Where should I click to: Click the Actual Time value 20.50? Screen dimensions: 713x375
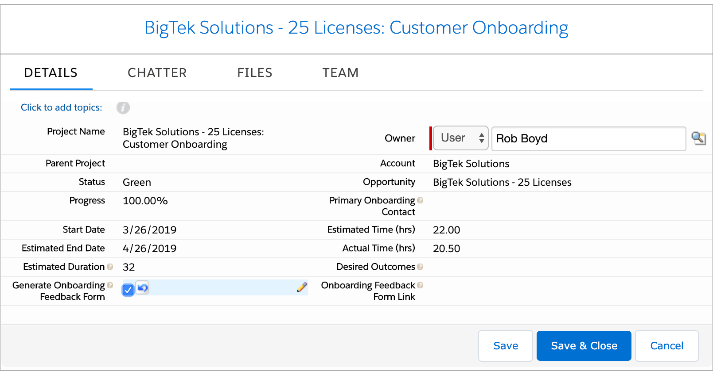447,249
